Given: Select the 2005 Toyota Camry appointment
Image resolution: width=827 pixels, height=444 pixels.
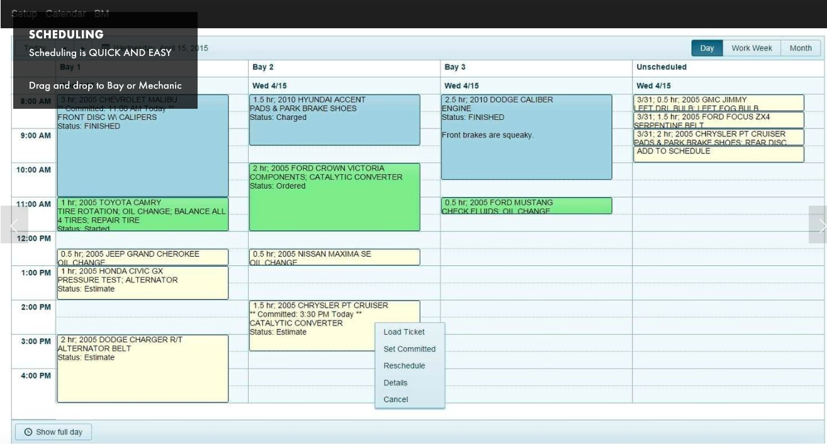Looking at the screenshot, I should click(x=143, y=214).
